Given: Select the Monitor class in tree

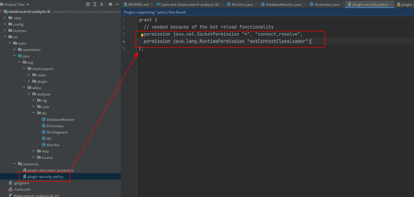Looking at the screenshot, I should coord(53,145).
